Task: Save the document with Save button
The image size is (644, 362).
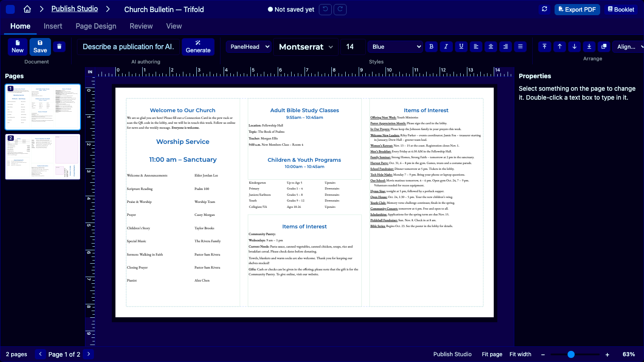Action: pyautogui.click(x=40, y=46)
